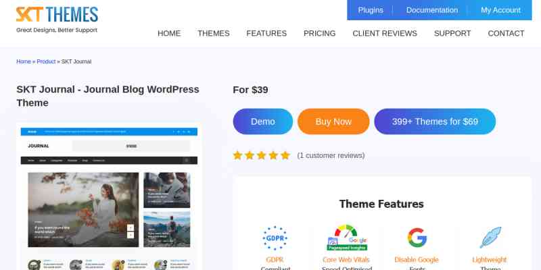This screenshot has height=270, width=541.
Task: Open the SUPPORT menu item
Action: (452, 33)
